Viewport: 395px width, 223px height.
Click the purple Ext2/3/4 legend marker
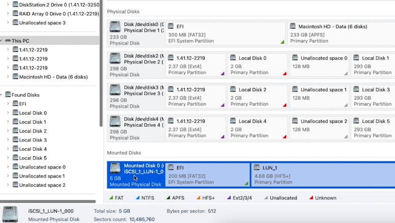[x=229, y=198]
